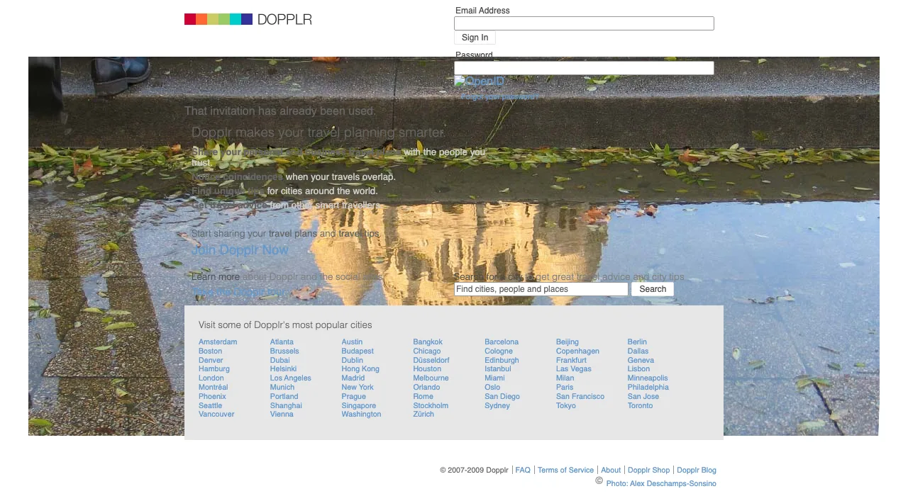
Task: Open the Hamburg city link
Action: [214, 369]
